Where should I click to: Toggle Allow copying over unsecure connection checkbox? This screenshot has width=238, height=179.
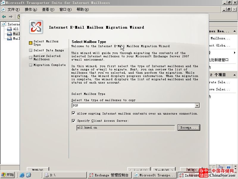[73, 113]
